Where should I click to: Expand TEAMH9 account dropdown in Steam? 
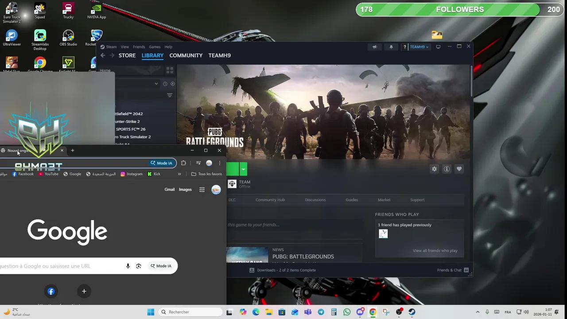coord(419,47)
